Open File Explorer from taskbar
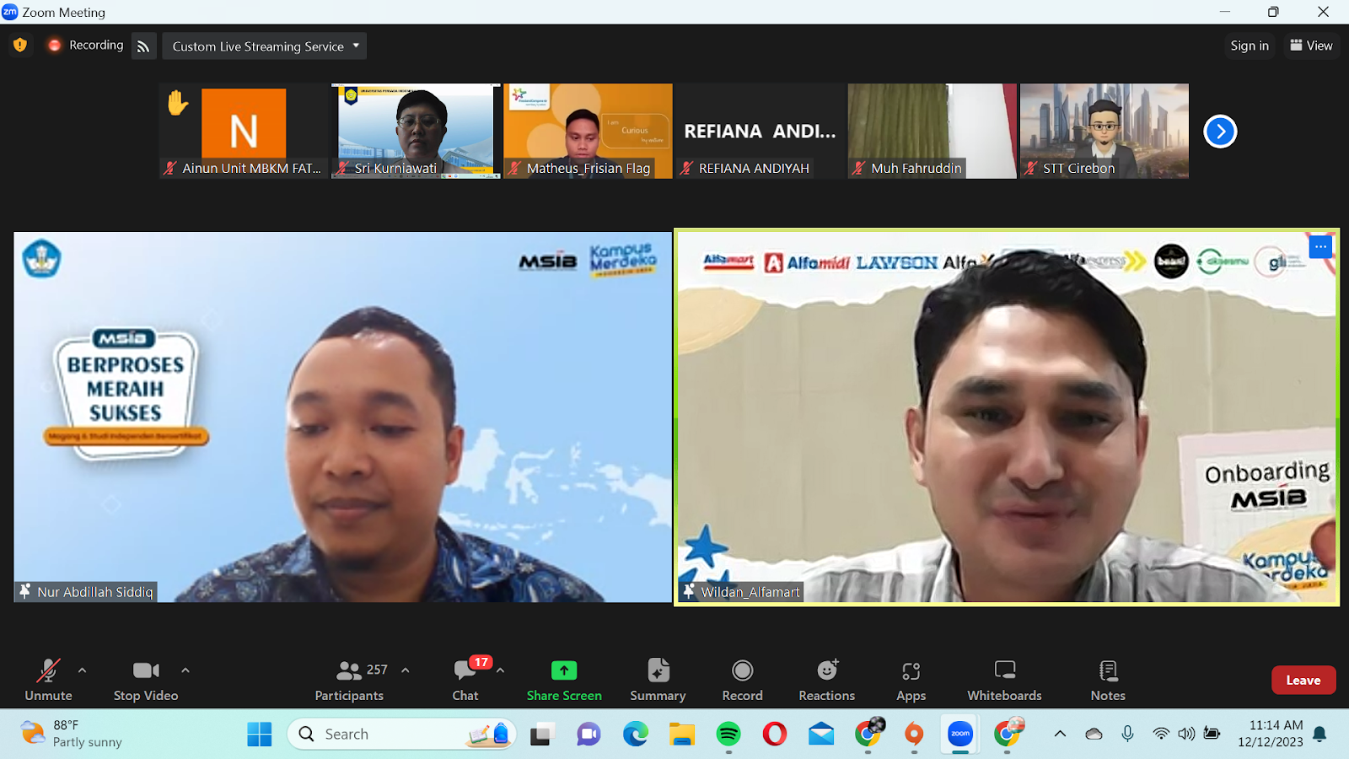 681,735
